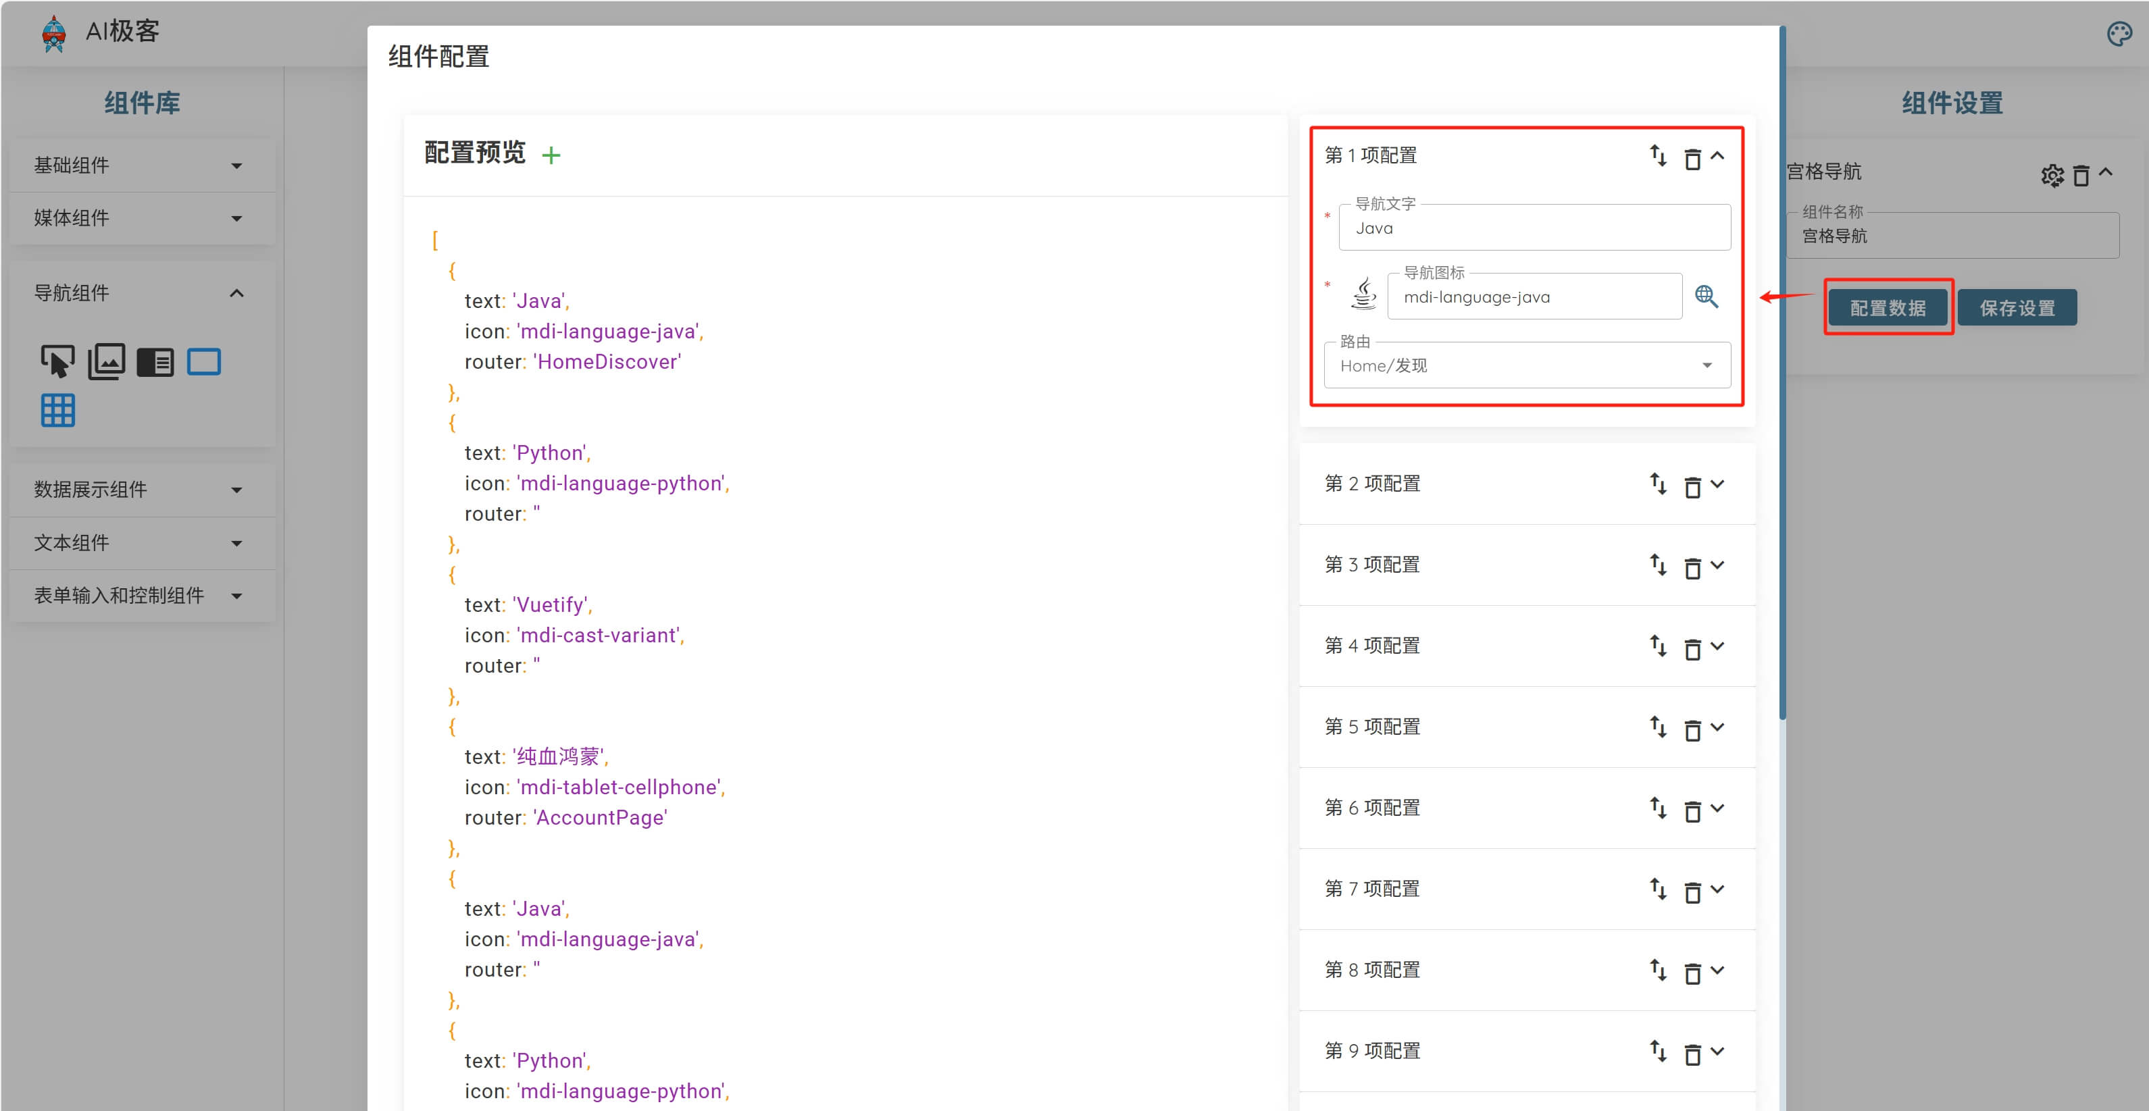Expand the 数据展示组件 category
The width and height of the screenshot is (2149, 1111).
point(142,490)
